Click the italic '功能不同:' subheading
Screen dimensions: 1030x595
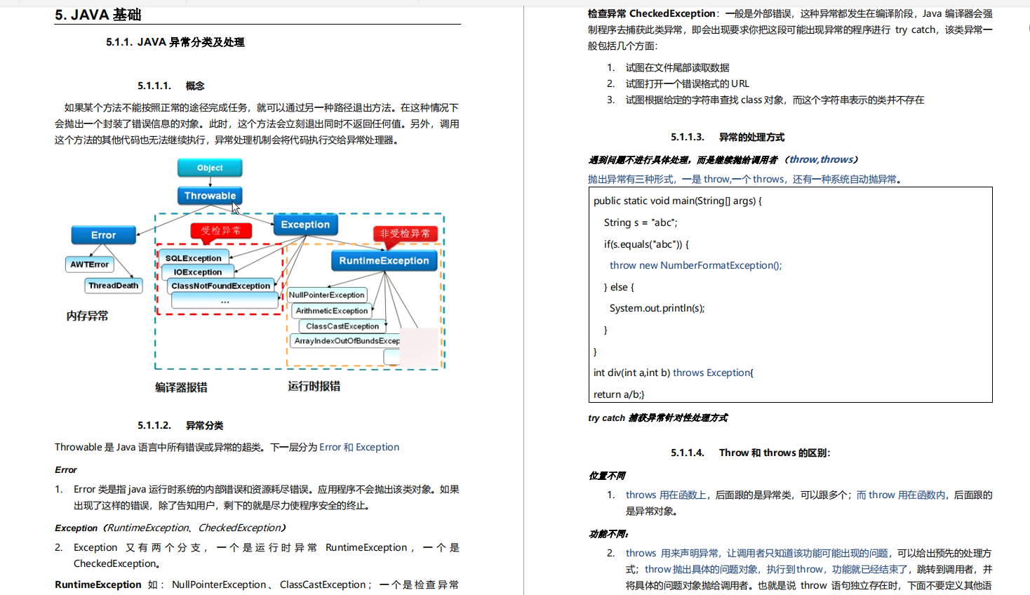pos(609,534)
